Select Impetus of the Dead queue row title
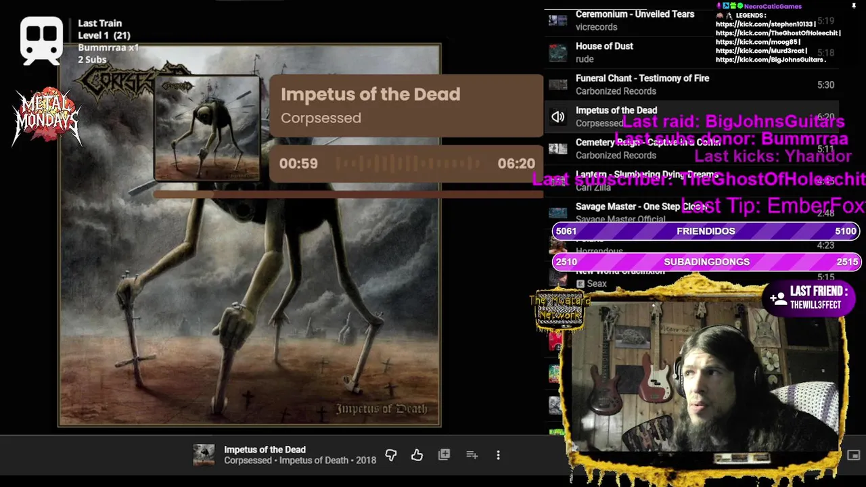This screenshot has height=487, width=866. point(616,110)
